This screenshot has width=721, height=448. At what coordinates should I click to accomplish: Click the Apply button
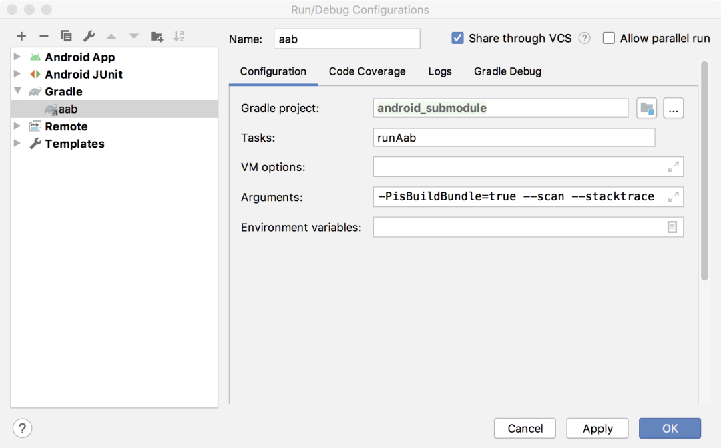click(597, 428)
